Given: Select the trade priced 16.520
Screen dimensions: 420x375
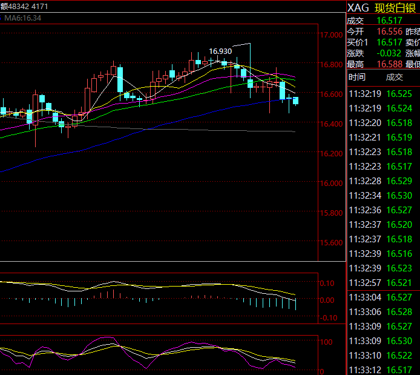Looking at the screenshot, I should pos(384,225).
